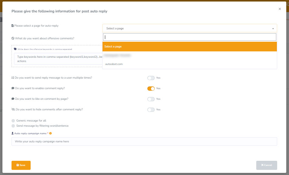Screen dimensions: 289x175
Task: Click the ban icon beside offensive comments question
Action: (x=13, y=38)
